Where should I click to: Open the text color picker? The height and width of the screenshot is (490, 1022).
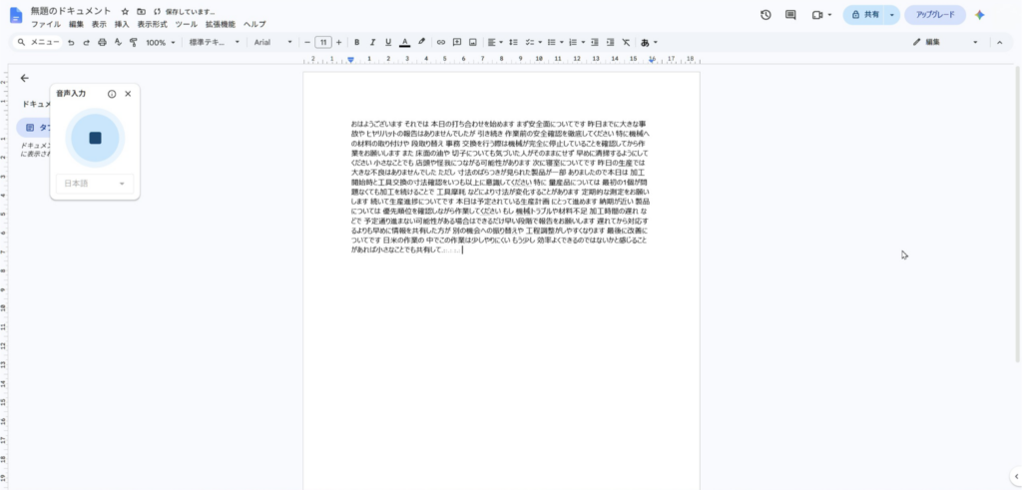tap(405, 42)
